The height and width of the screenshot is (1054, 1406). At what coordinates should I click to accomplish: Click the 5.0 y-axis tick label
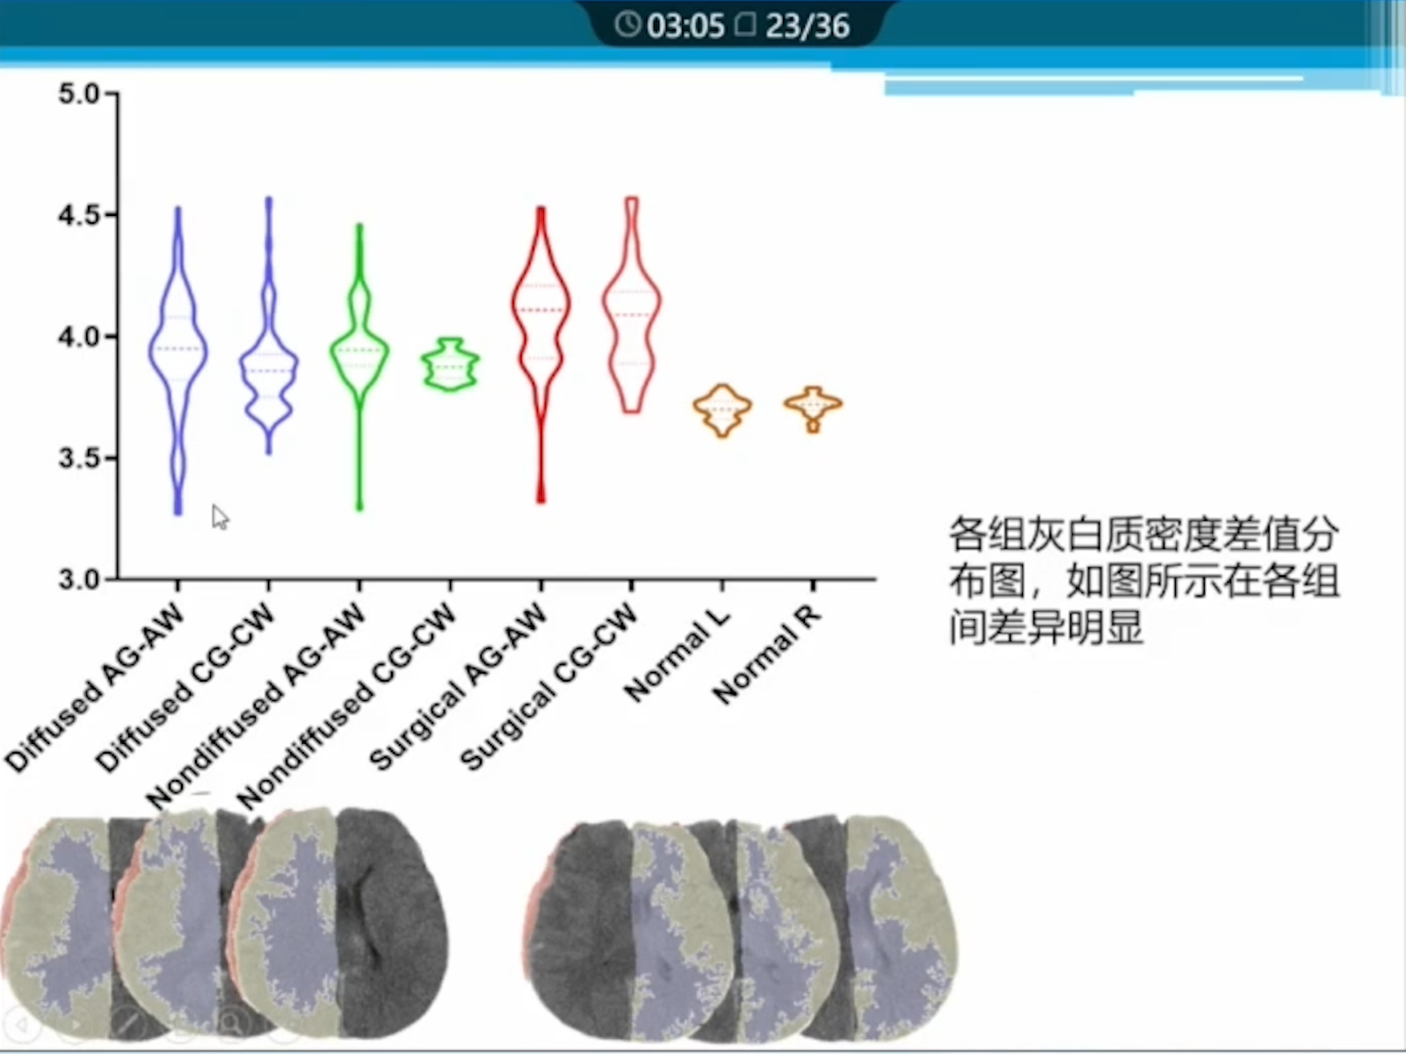[79, 94]
